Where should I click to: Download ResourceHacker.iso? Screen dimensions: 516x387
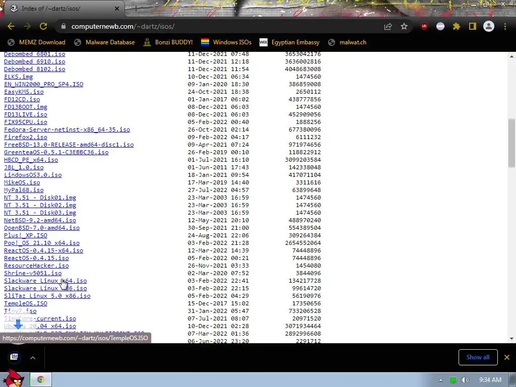36,266
